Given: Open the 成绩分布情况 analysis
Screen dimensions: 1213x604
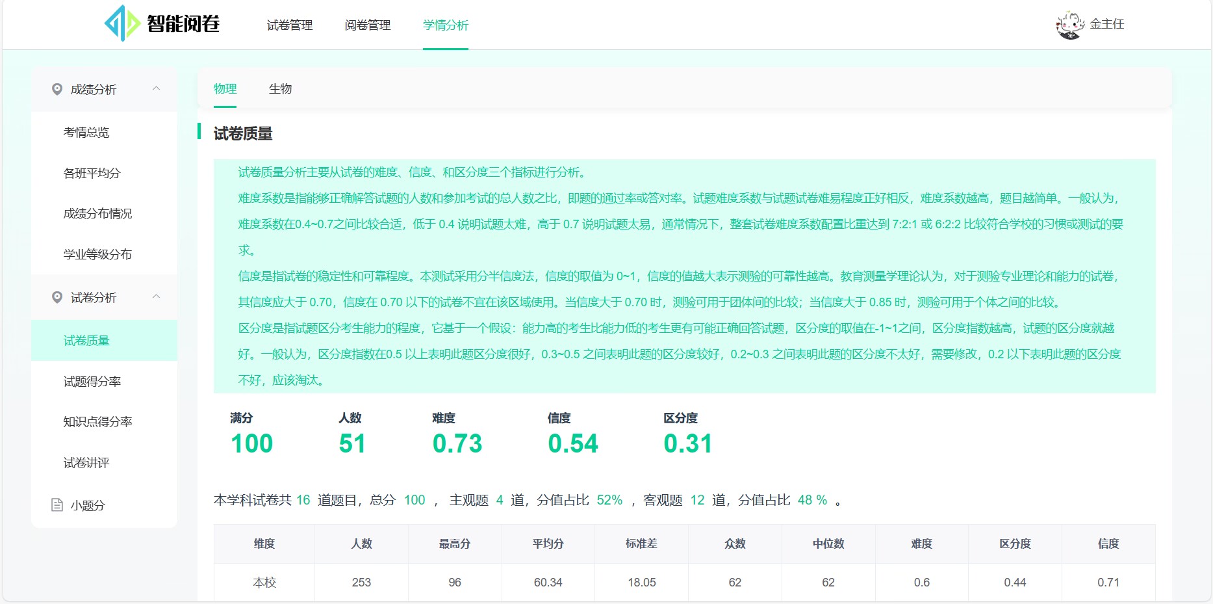Looking at the screenshot, I should [x=97, y=213].
